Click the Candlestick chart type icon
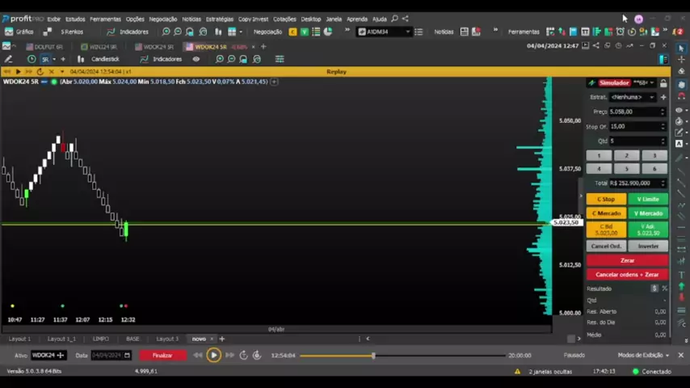690x388 pixels. point(81,59)
